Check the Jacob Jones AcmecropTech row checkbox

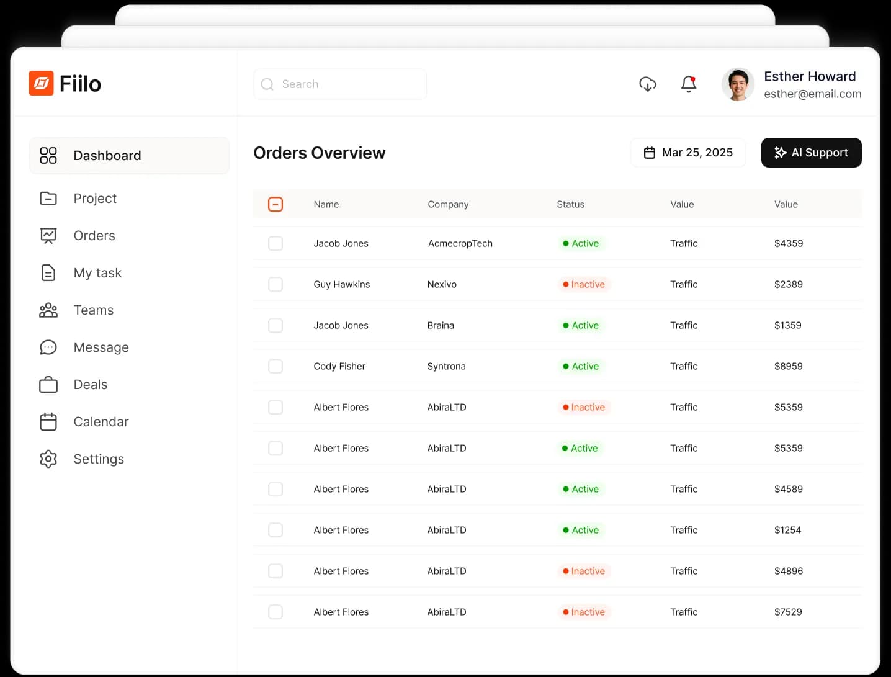(275, 243)
